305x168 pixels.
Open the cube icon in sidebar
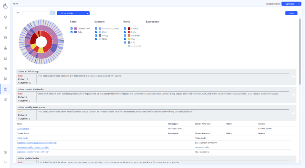[x=5, y=17]
